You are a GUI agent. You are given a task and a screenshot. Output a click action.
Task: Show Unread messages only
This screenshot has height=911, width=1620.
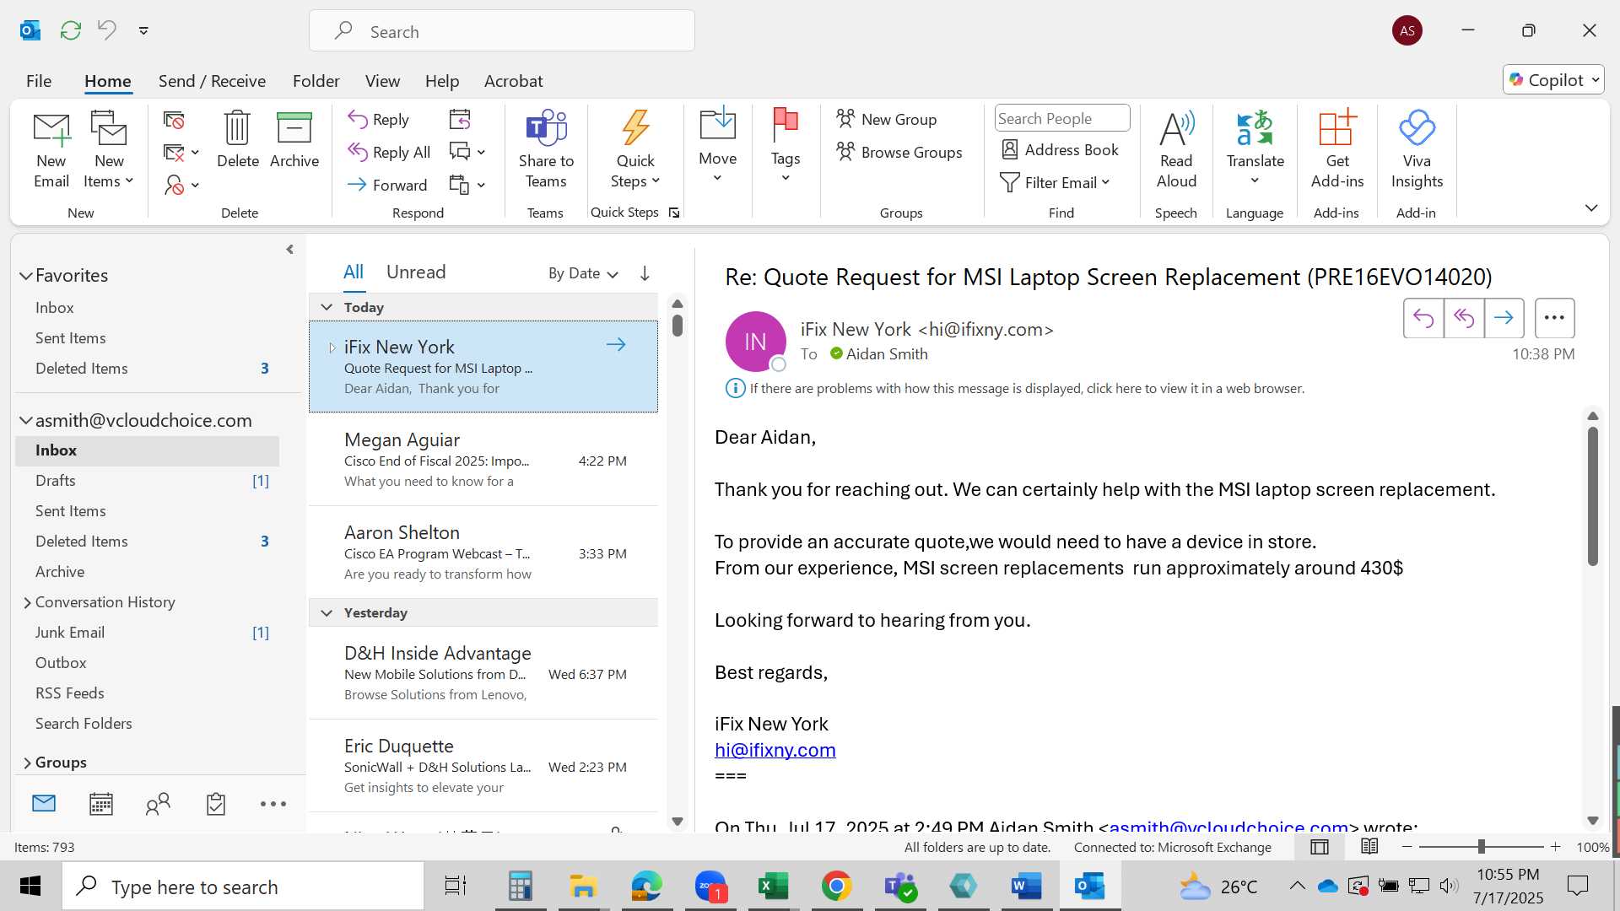click(x=416, y=272)
